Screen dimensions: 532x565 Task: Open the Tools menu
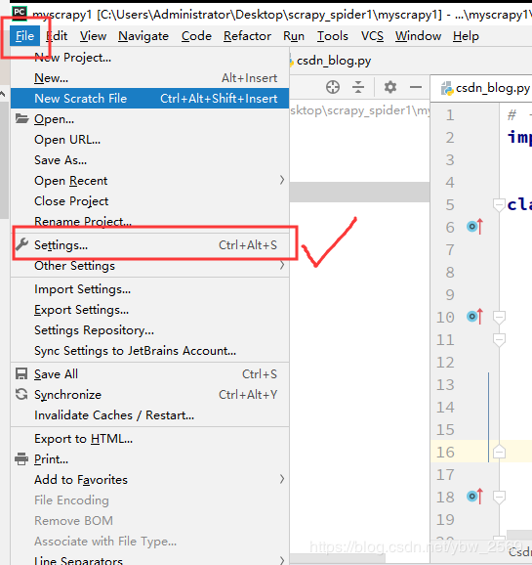coord(332,35)
